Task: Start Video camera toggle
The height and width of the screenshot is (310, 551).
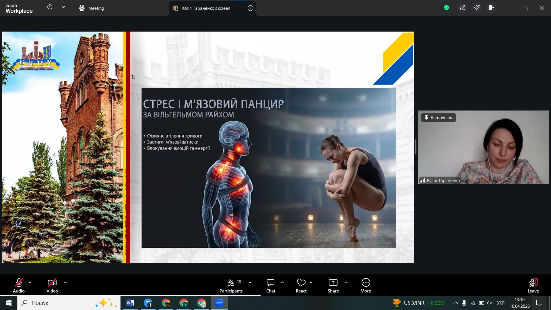Action: [x=52, y=283]
